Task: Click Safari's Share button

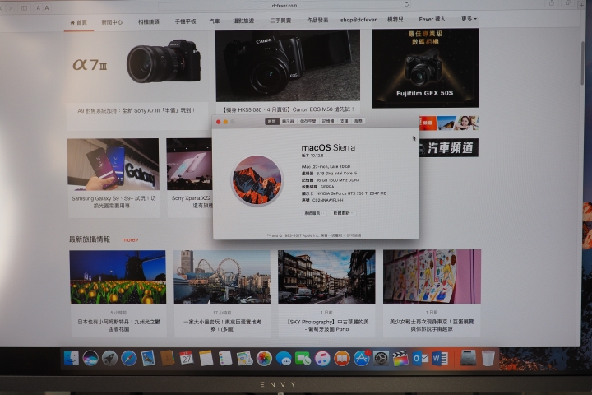Action: pyautogui.click(x=552, y=3)
